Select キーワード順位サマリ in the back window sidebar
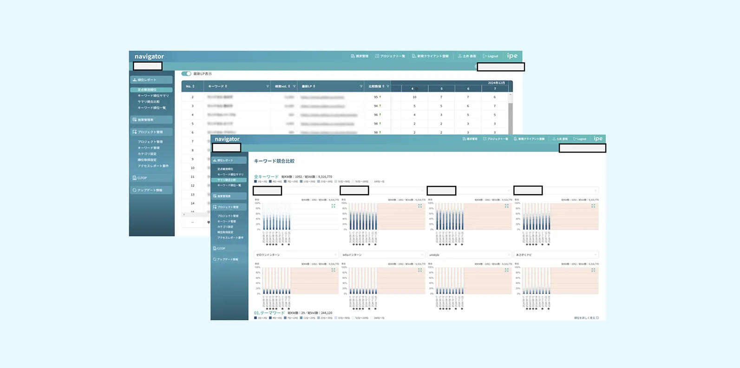Screen dimensions: 740x368 [153, 96]
